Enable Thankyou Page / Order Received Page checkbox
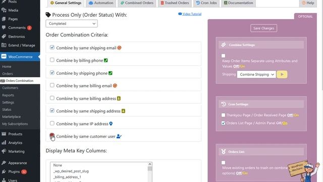Screen dimensions: 323x182 pos(223,115)
